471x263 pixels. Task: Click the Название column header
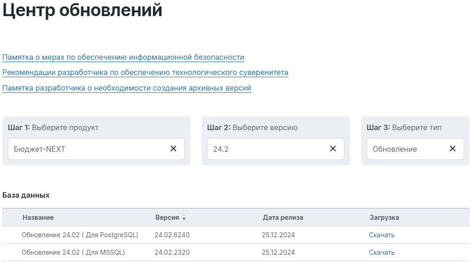[38, 217]
